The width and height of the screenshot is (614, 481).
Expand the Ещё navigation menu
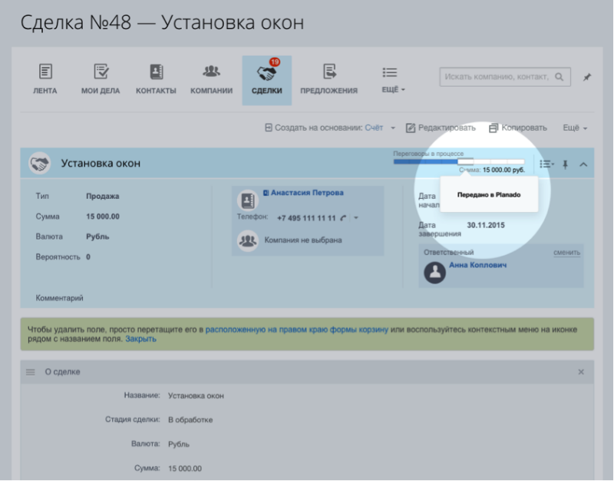pos(393,80)
